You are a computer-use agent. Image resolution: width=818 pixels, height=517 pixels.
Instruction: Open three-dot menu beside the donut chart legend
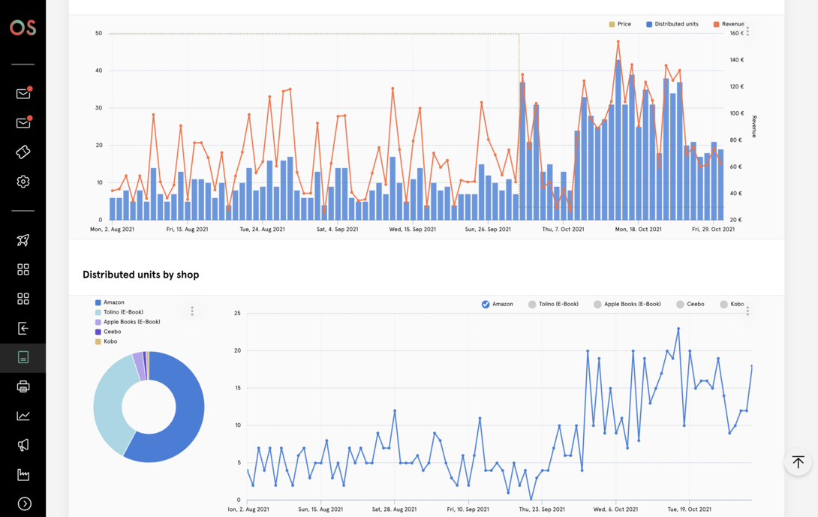coord(192,311)
